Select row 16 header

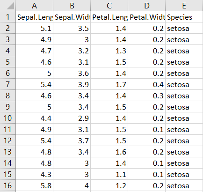pos(7,185)
